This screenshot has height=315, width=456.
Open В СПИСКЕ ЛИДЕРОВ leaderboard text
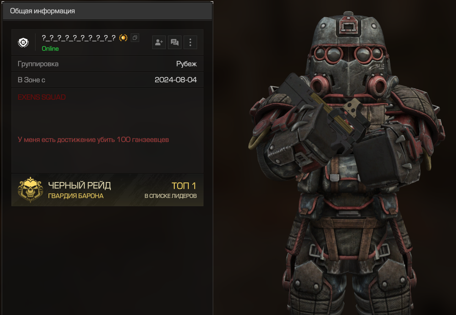(171, 196)
